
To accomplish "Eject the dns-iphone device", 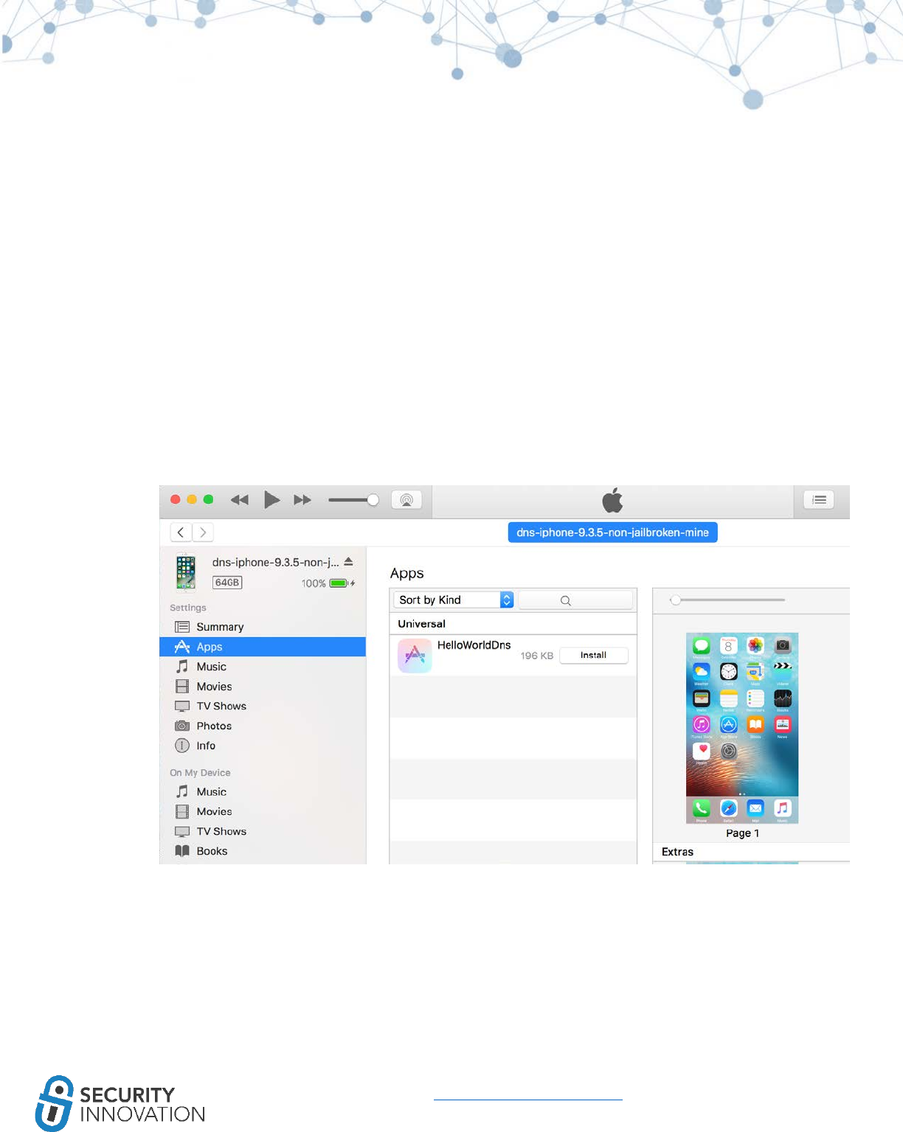I will 349,562.
